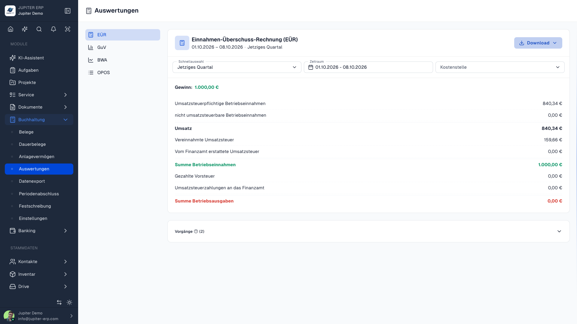Viewport: 577px width, 324px height.
Task: Open Datenexport submenu item
Action: tap(39, 181)
